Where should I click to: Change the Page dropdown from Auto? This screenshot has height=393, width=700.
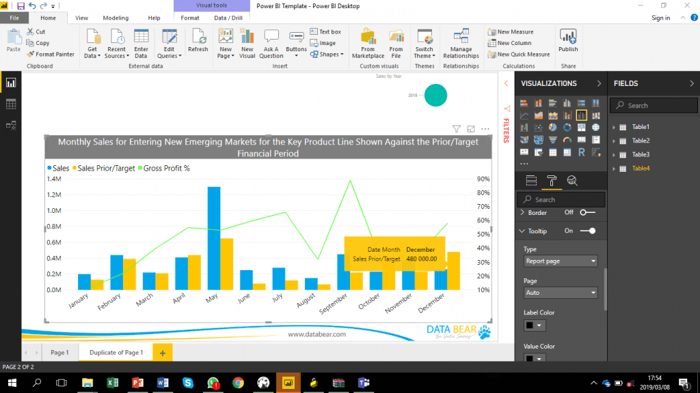click(x=561, y=292)
